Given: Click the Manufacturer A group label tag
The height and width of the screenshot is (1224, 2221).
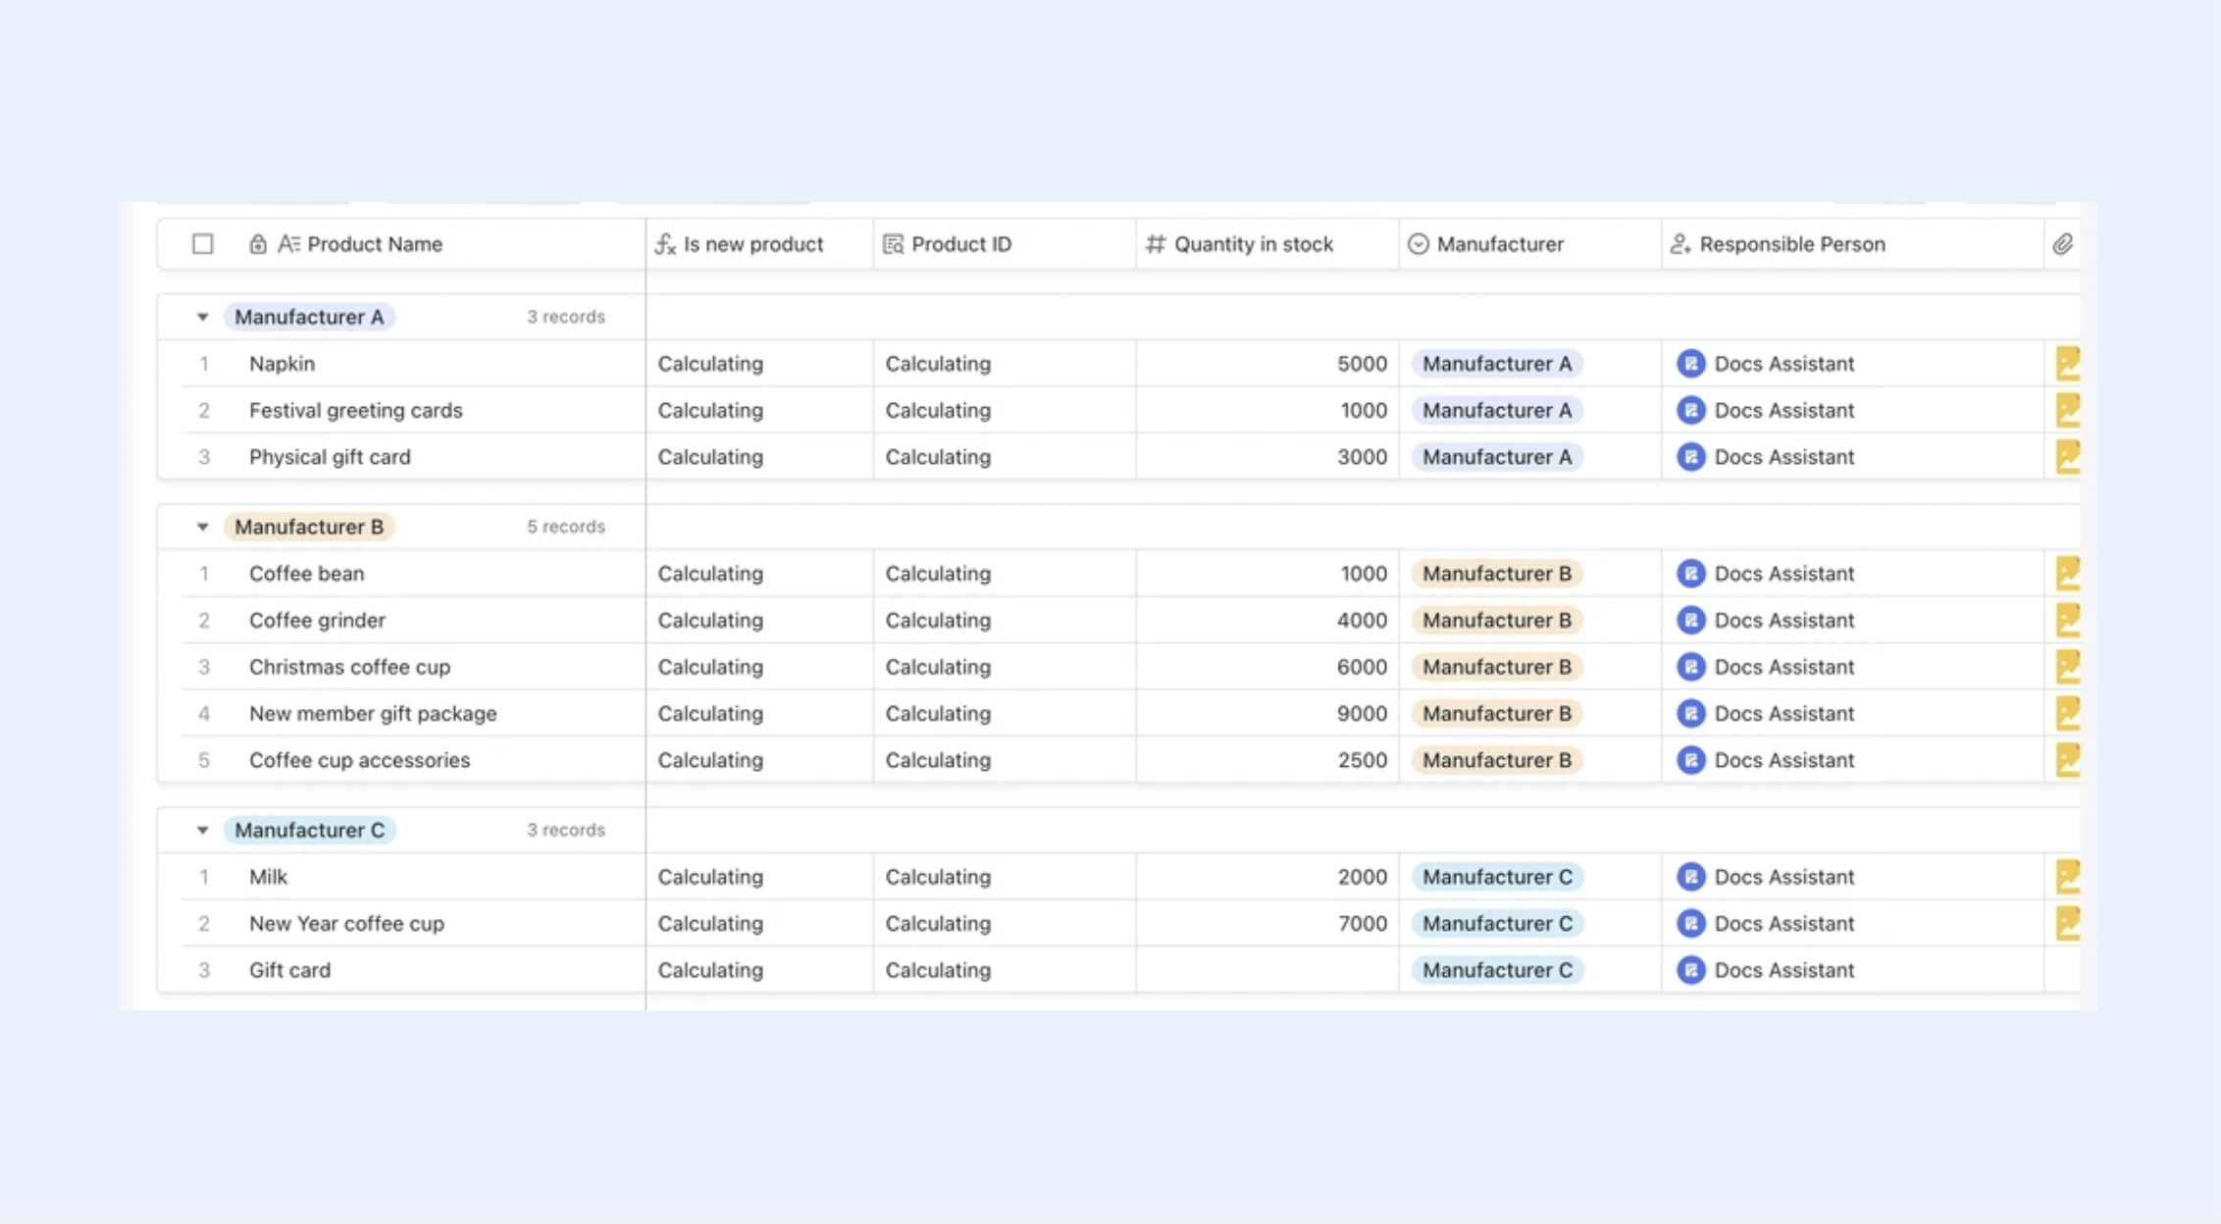Looking at the screenshot, I should (x=309, y=317).
